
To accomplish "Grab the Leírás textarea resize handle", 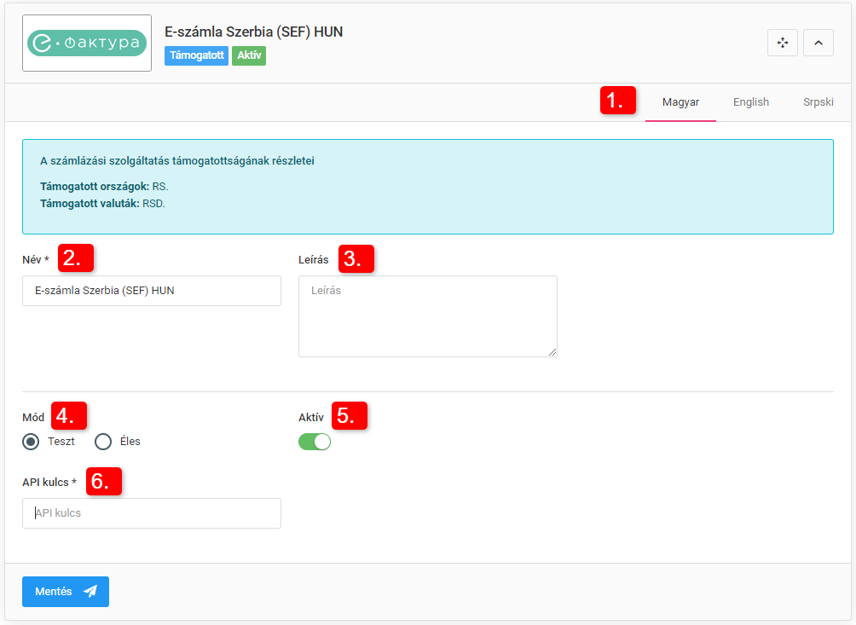I will [552, 352].
